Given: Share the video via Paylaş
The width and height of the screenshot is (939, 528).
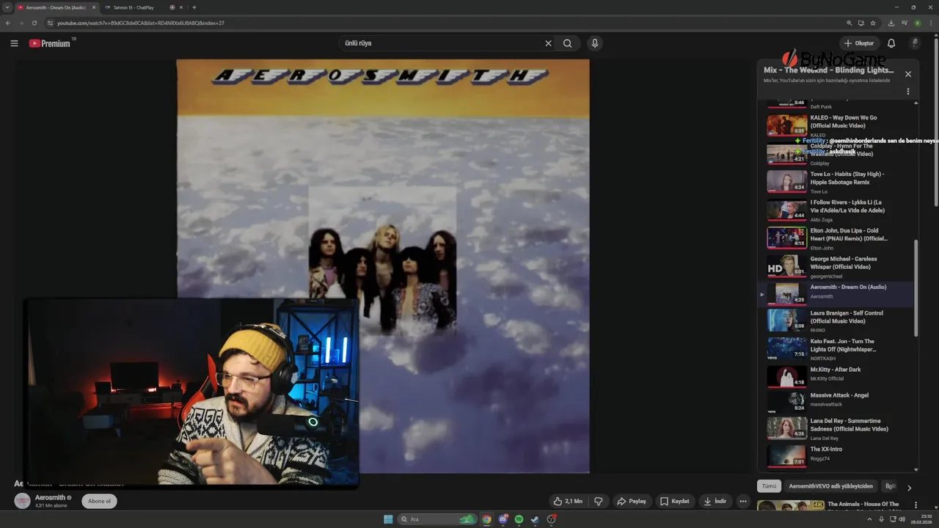Looking at the screenshot, I should tap(632, 501).
